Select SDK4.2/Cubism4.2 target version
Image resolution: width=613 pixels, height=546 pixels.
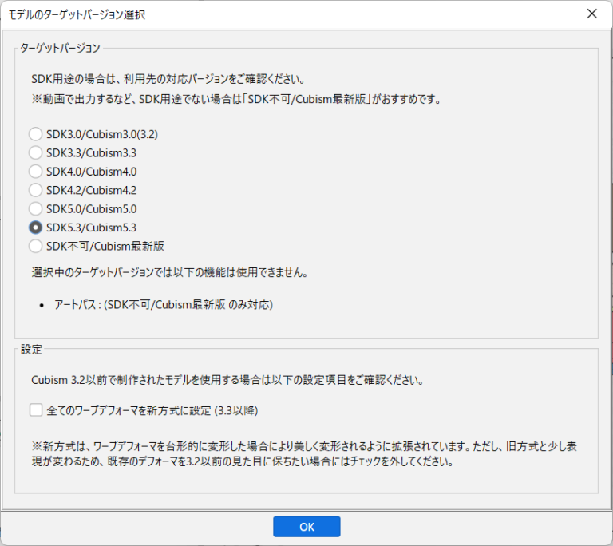click(x=36, y=190)
